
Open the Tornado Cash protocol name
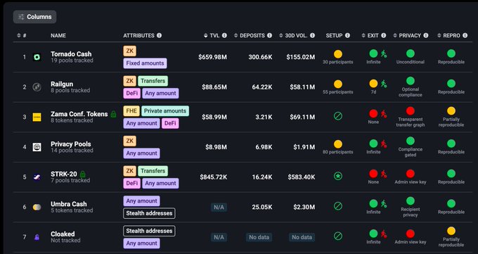coord(71,54)
